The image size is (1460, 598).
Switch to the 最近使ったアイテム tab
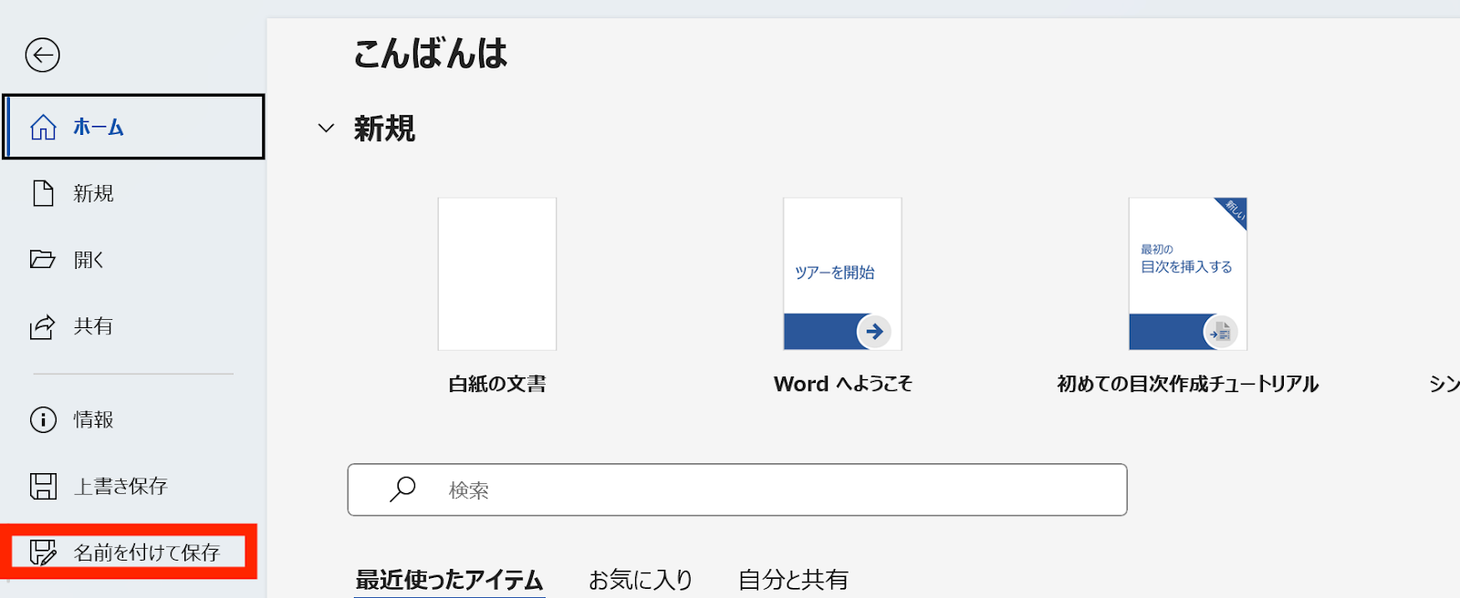click(x=449, y=580)
